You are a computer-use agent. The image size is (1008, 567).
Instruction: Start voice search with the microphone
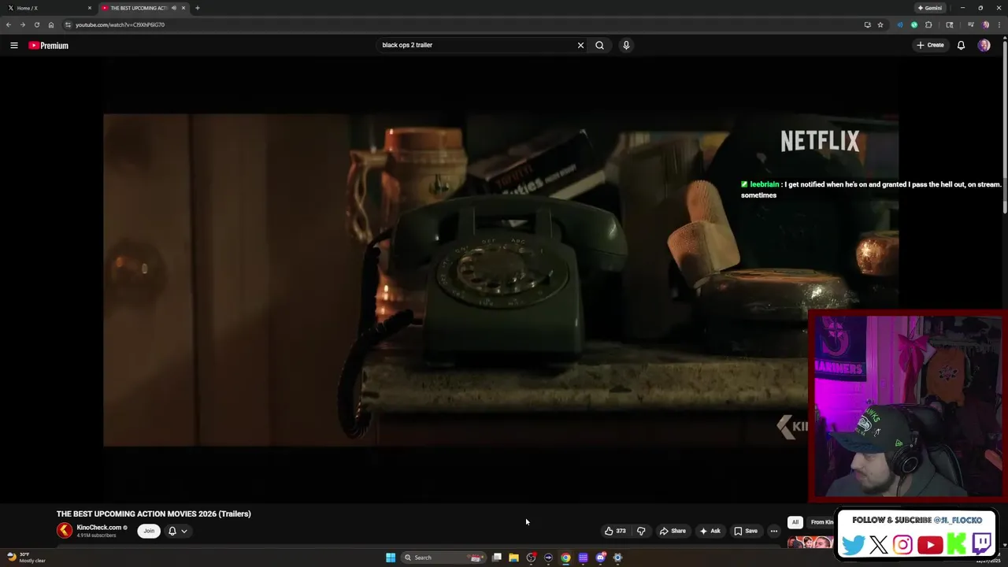click(626, 45)
